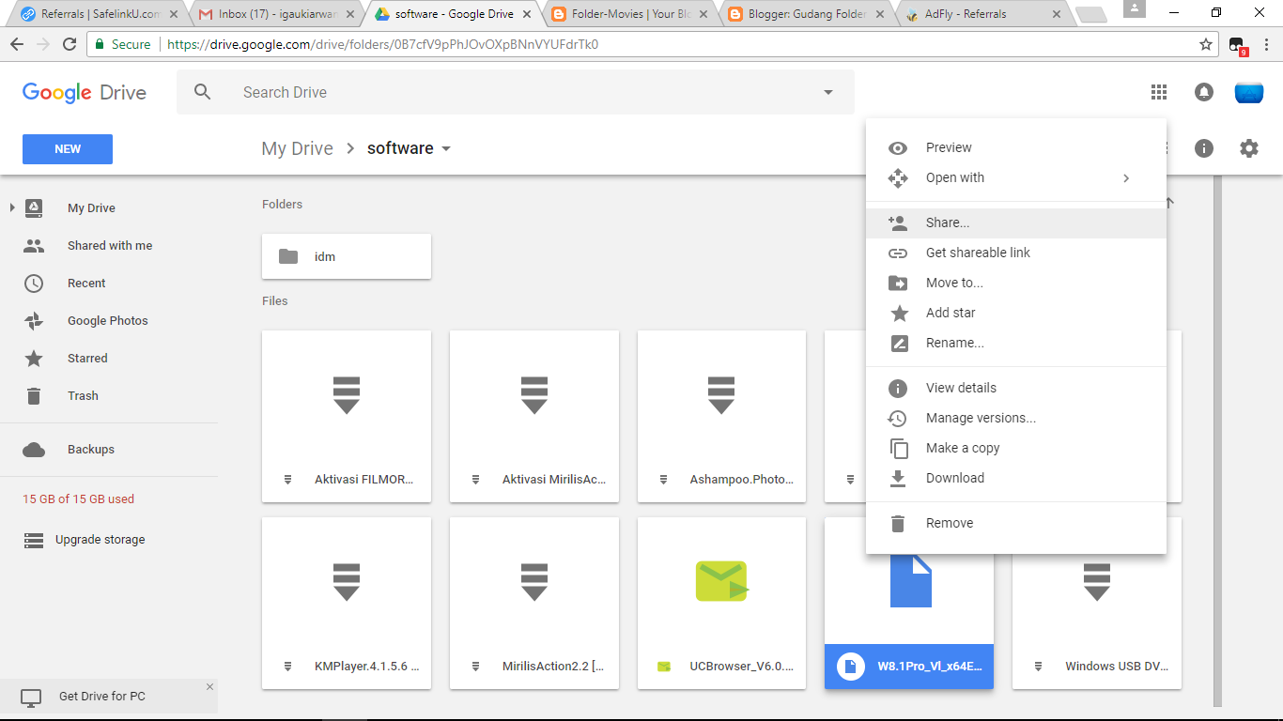Open the Google apps grid icon
The image size is (1283, 721).
[x=1159, y=92]
